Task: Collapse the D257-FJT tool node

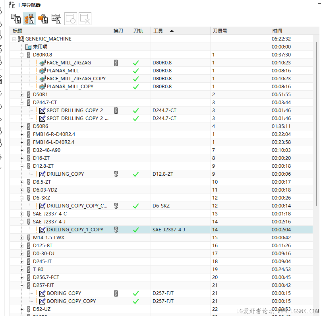Action: 22,285
